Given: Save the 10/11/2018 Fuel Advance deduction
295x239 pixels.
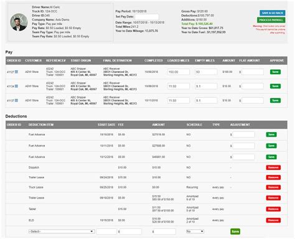Looking at the screenshot, I should coord(271,146).
